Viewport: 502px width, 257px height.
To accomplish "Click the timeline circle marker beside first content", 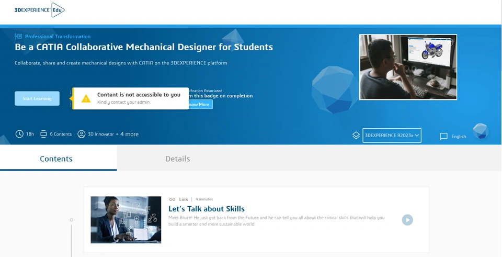I will (72, 220).
